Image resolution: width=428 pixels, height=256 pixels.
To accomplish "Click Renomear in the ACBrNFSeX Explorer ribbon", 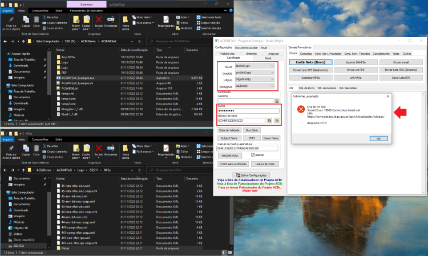I will click(111, 22).
